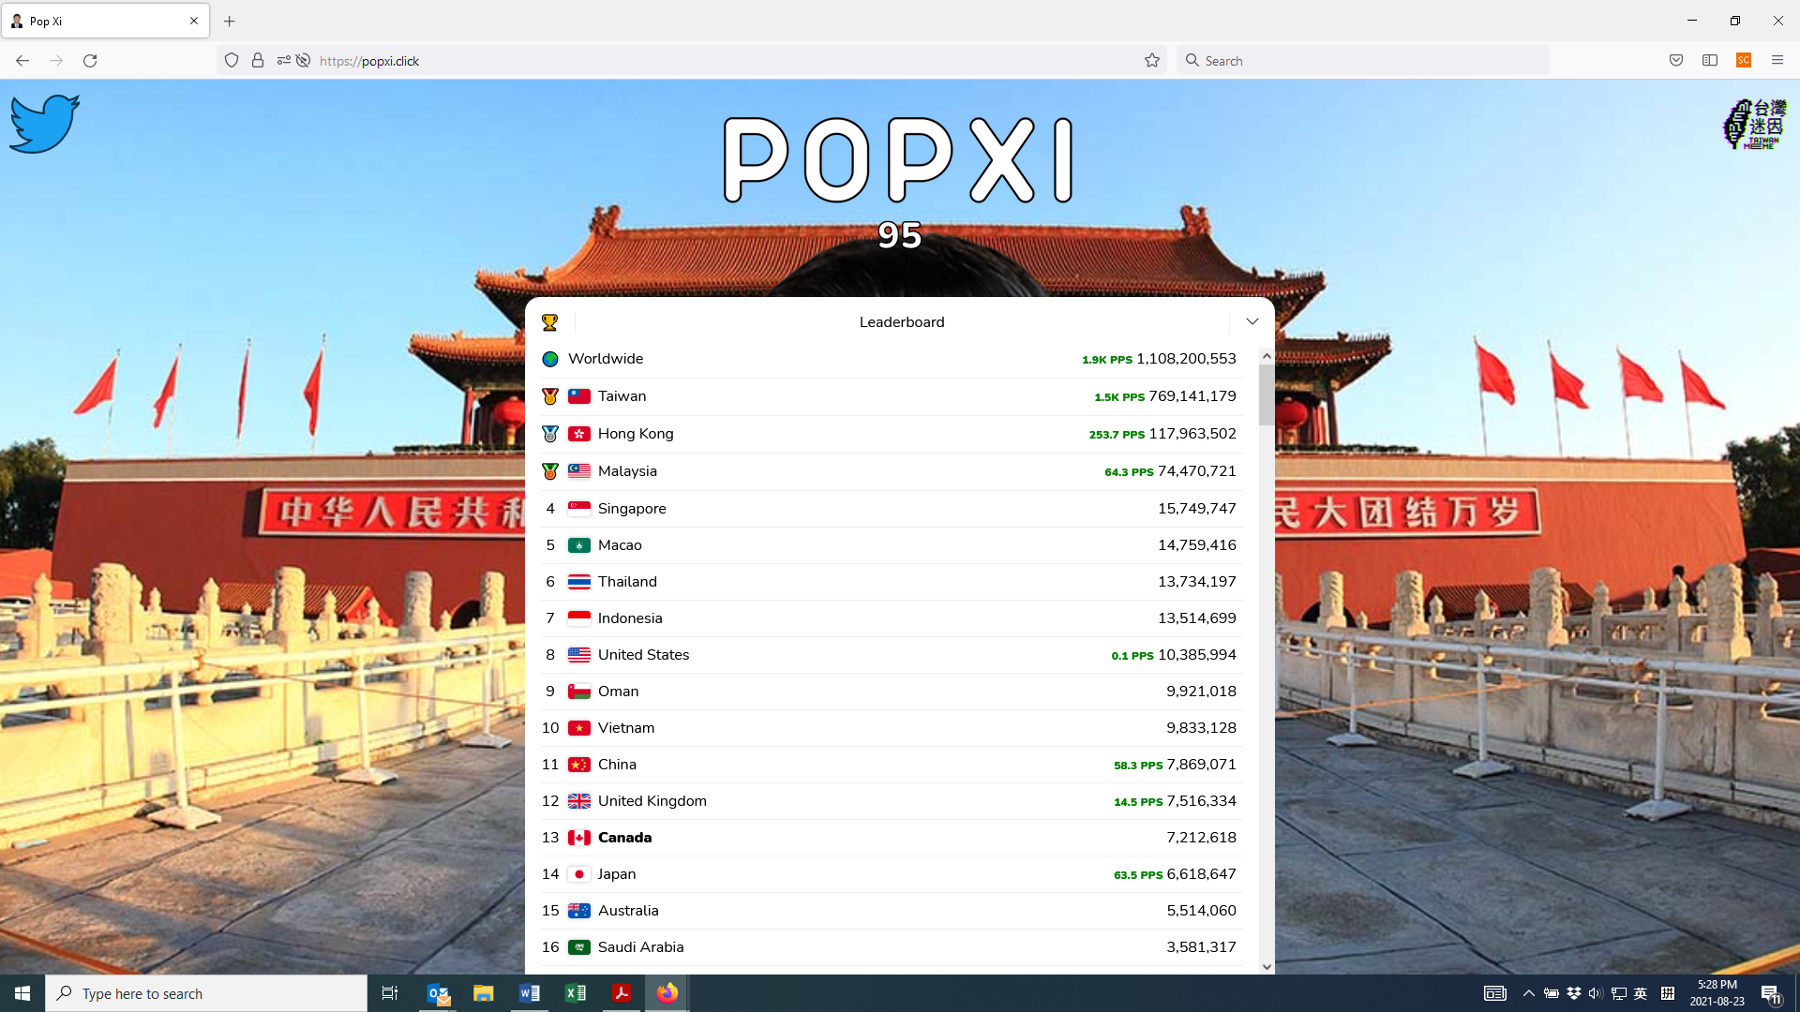Bookmark this page with star icon
The height and width of the screenshot is (1012, 1800).
pyautogui.click(x=1152, y=61)
